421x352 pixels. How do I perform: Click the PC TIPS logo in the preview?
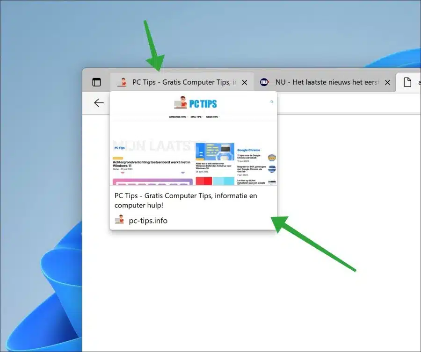195,102
